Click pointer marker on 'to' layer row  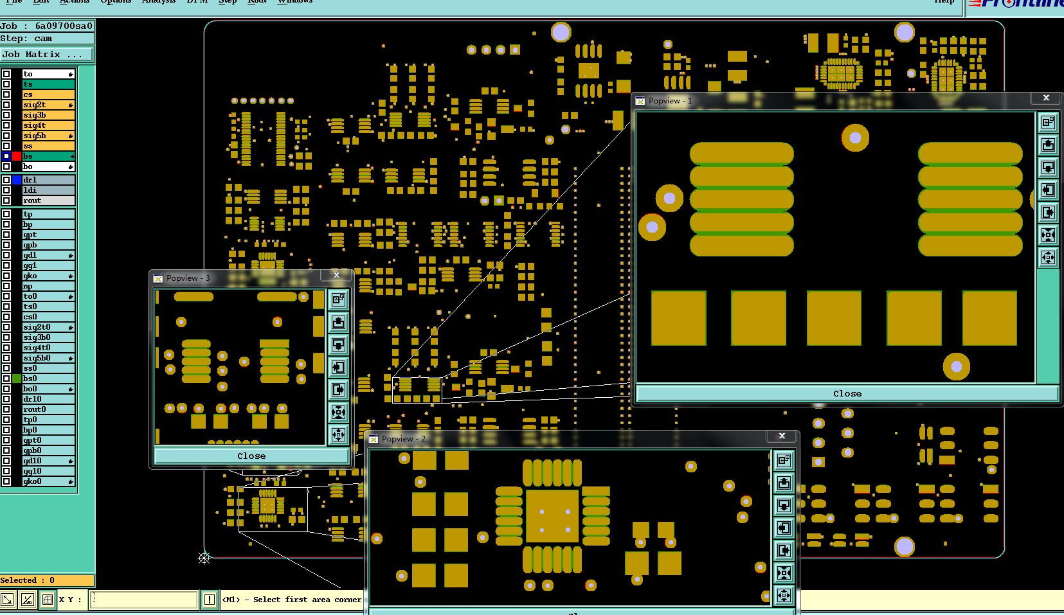click(x=71, y=74)
